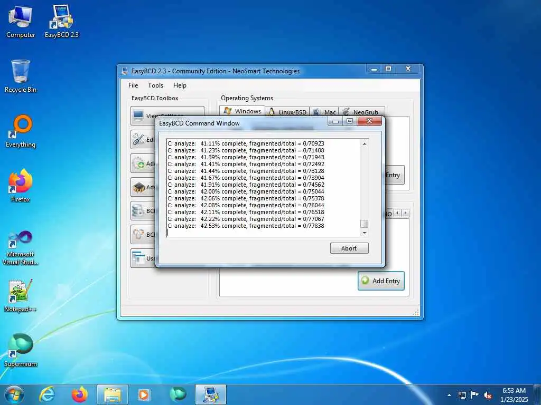541x405 pixels.
Task: Select the Notepad++ desktop shortcut
Action: pos(21,295)
